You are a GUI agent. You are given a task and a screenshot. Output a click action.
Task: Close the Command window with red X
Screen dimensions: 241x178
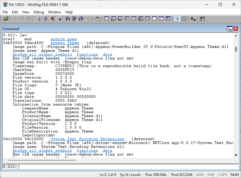[x=236, y=29]
